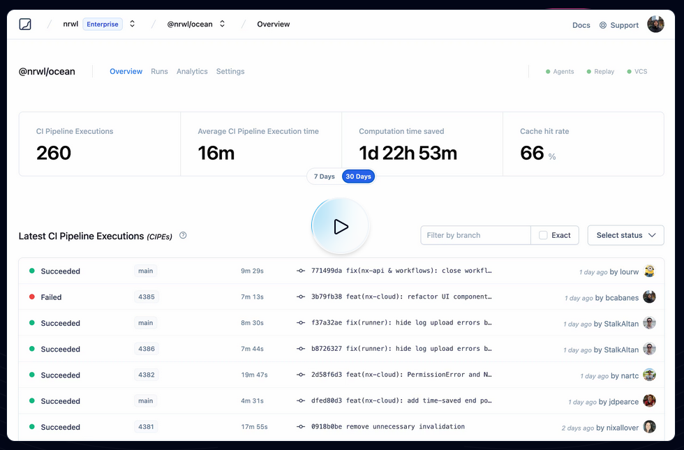Image resolution: width=684 pixels, height=450 pixels.
Task: Click StalkAltan's avatar on the b8726327 row
Action: click(650, 349)
